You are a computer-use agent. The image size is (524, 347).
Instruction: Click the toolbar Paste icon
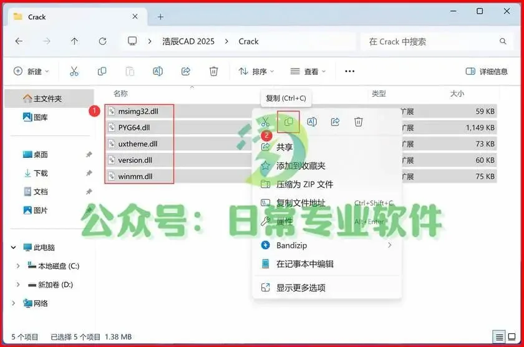130,71
